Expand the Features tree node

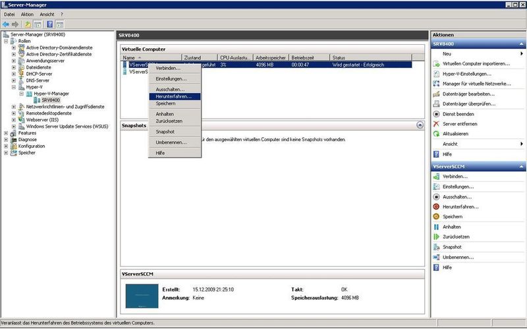point(6,133)
